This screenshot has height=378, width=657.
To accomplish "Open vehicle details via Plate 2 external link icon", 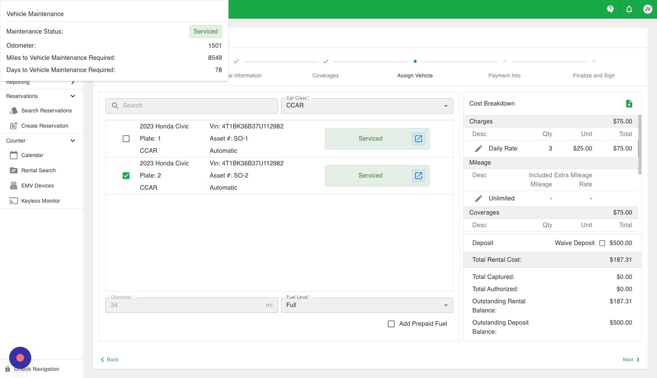I will 418,176.
